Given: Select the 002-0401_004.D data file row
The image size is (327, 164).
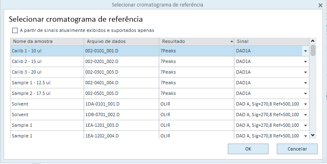Looking at the screenshot, I should [x=160, y=83].
